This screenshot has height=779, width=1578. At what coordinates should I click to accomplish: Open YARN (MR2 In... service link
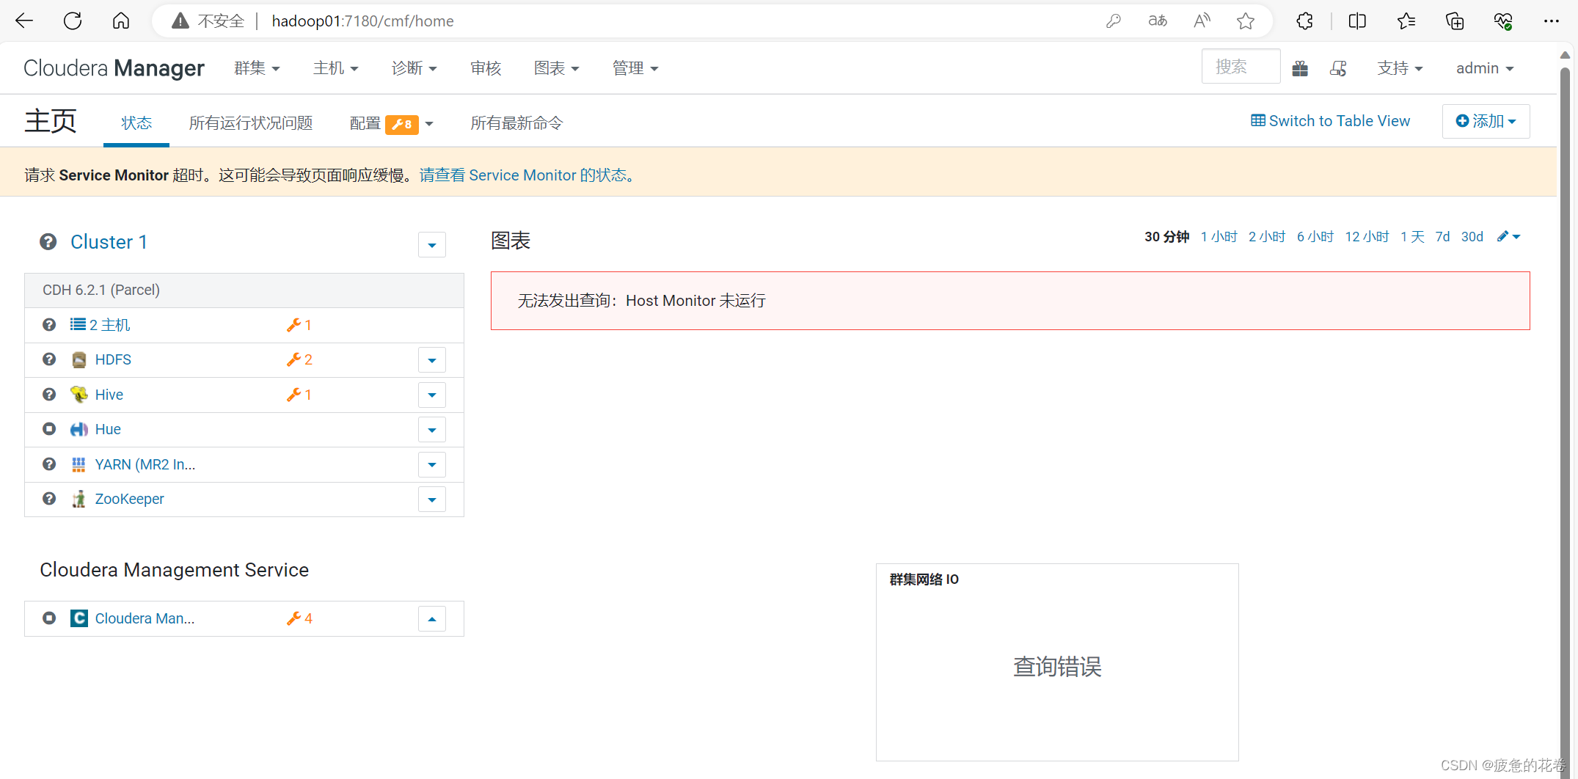point(145,464)
